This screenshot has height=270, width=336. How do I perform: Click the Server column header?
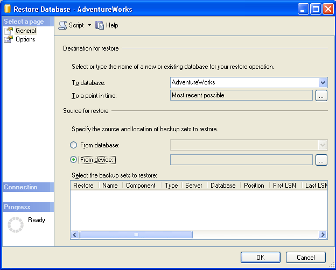click(x=194, y=186)
